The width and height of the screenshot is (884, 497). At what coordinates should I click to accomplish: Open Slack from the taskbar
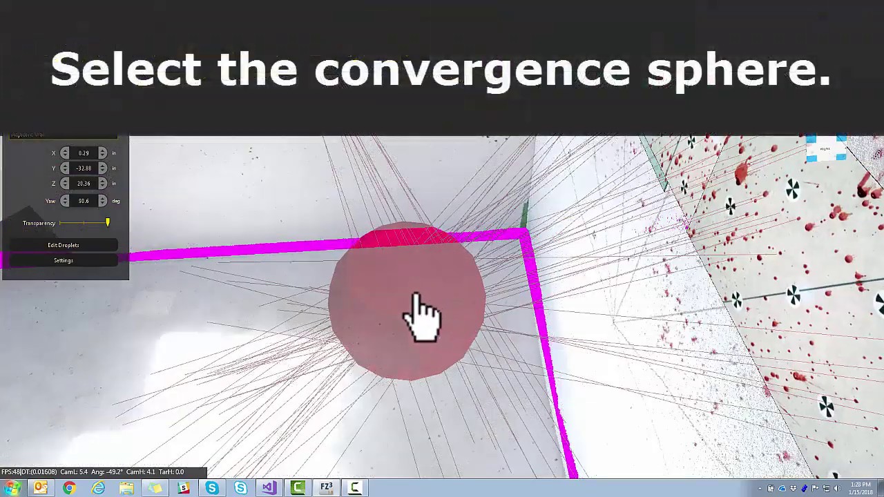[x=184, y=488]
